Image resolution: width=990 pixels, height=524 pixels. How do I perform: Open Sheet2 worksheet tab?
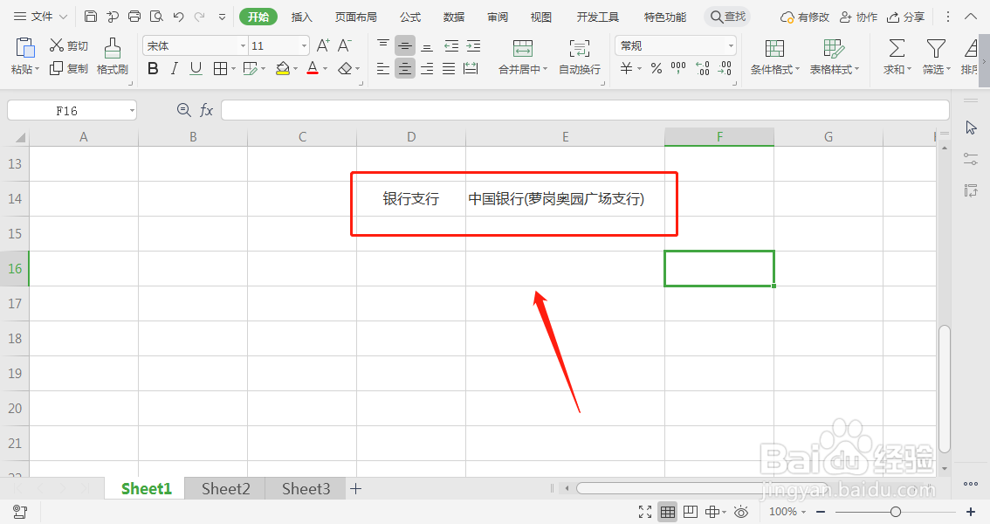click(225, 489)
